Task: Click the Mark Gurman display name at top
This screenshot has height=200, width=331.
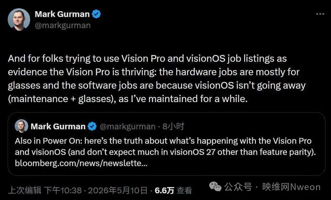Action: pyautogui.click(x=62, y=14)
